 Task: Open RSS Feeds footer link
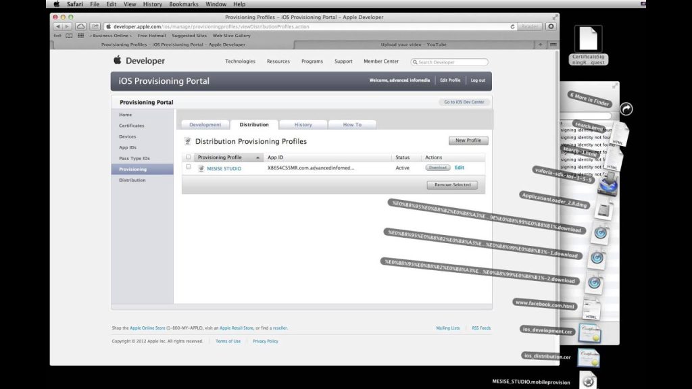click(481, 328)
